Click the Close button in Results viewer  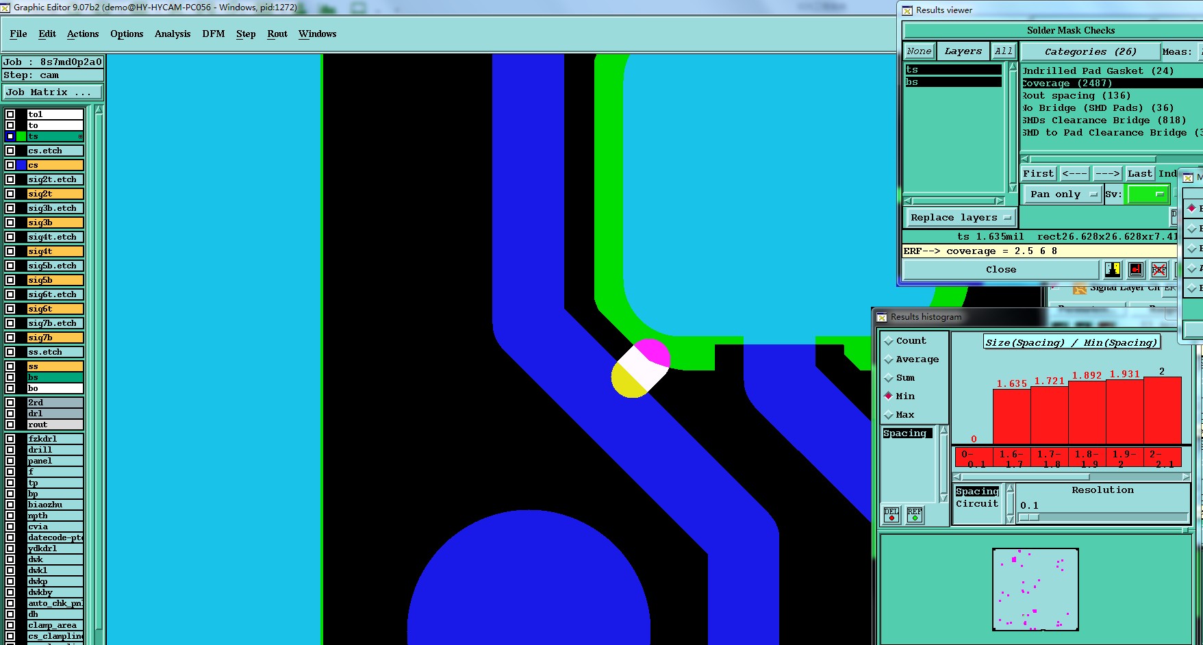coord(1001,270)
